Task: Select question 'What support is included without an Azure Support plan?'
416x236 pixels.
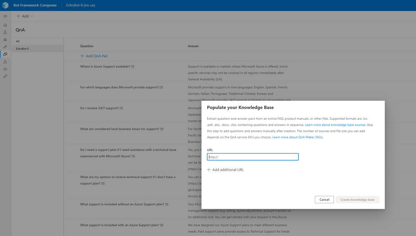Action: pyautogui.click(x=124, y=204)
